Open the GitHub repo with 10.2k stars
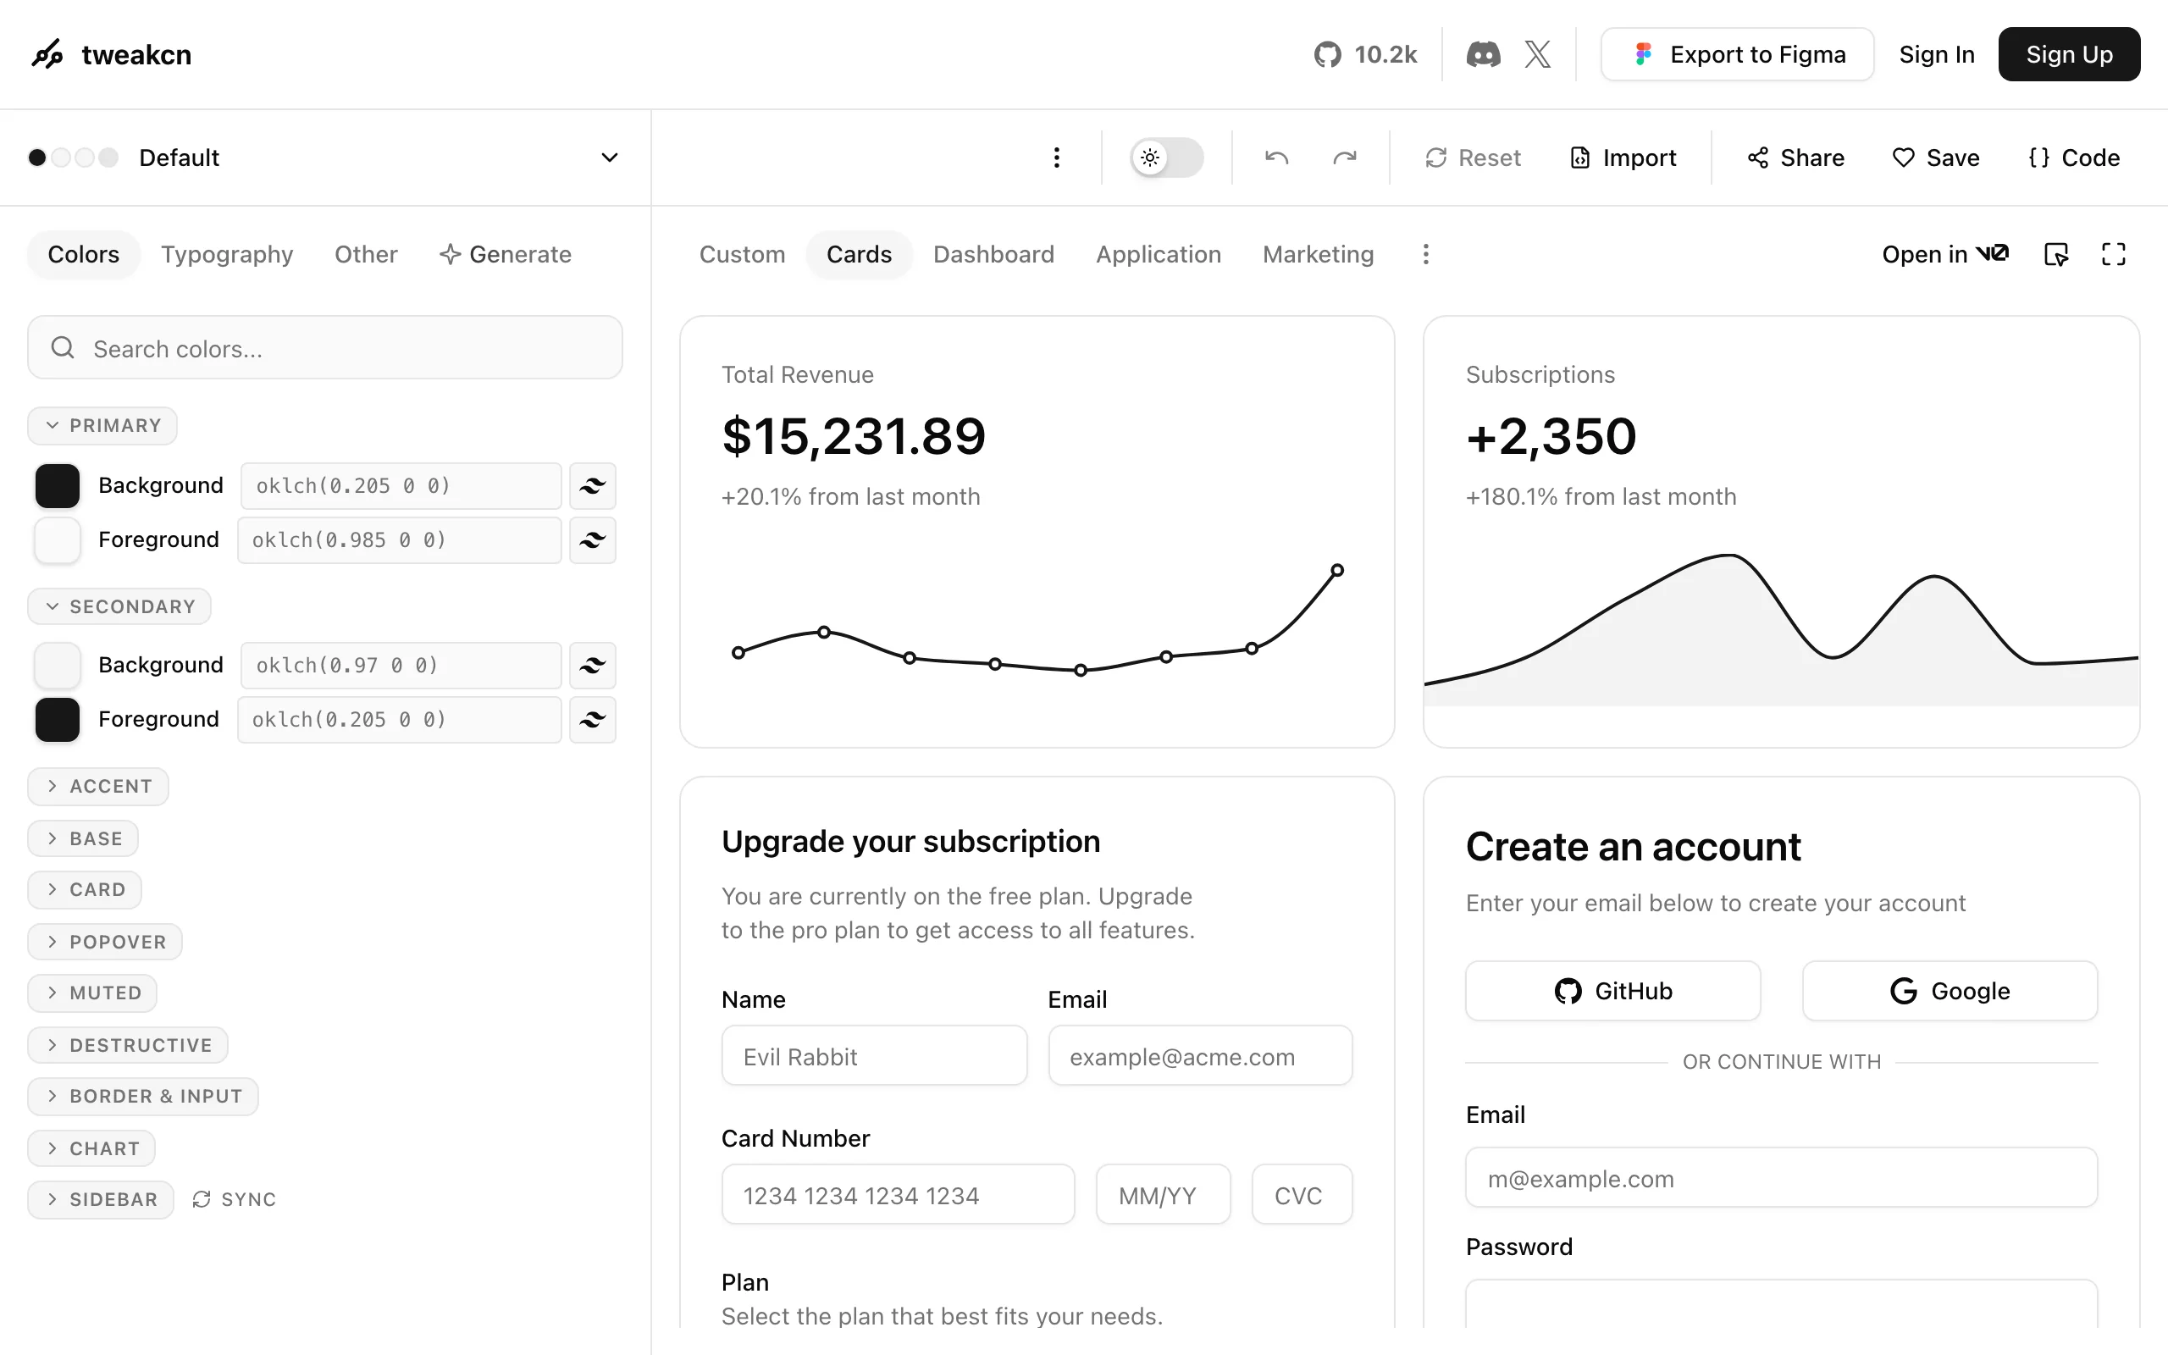The height and width of the screenshot is (1355, 2168). tap(1364, 55)
